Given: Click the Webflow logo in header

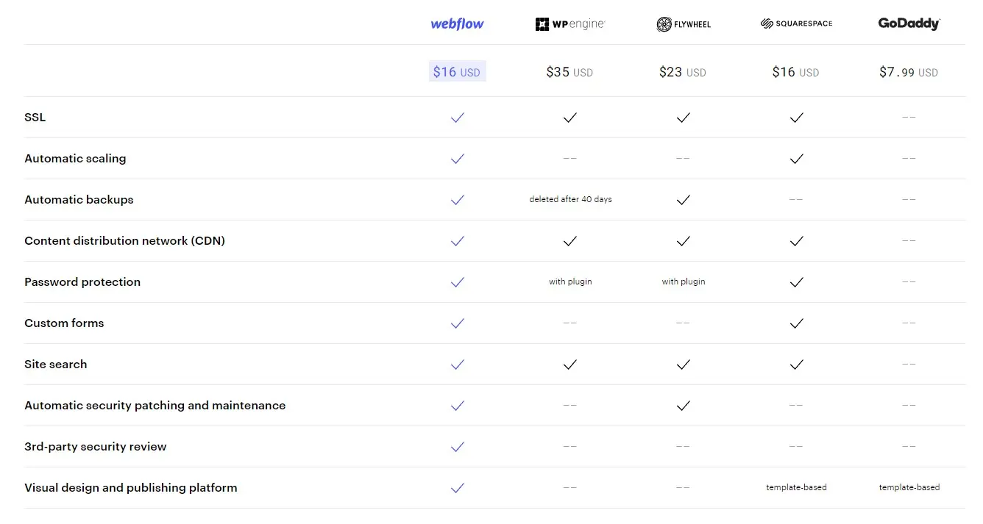Looking at the screenshot, I should point(457,24).
